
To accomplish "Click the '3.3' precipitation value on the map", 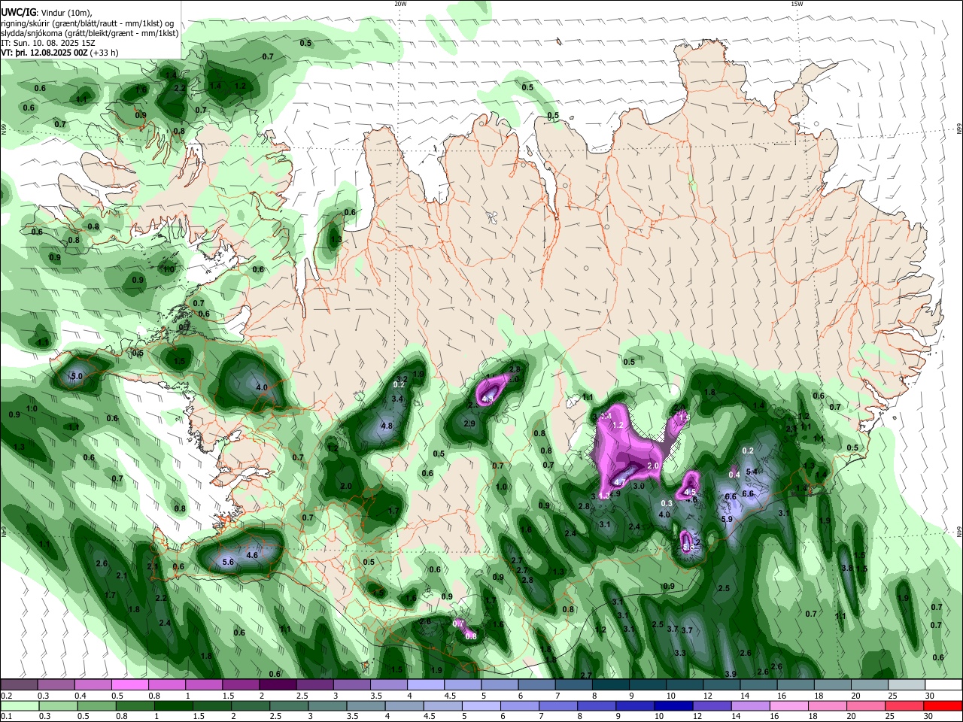I will point(680,653).
